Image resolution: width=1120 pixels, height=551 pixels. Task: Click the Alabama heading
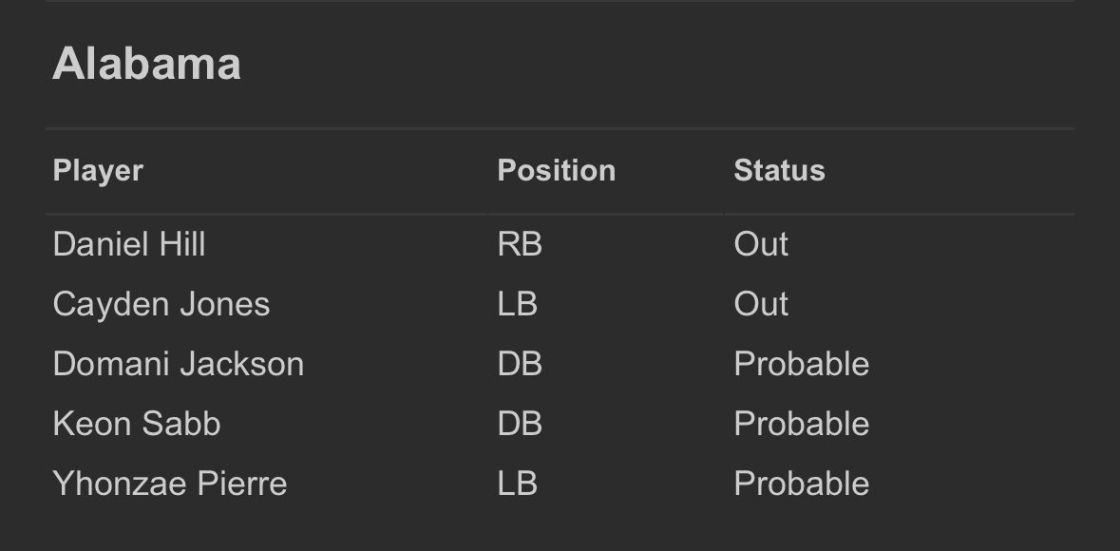(x=146, y=65)
